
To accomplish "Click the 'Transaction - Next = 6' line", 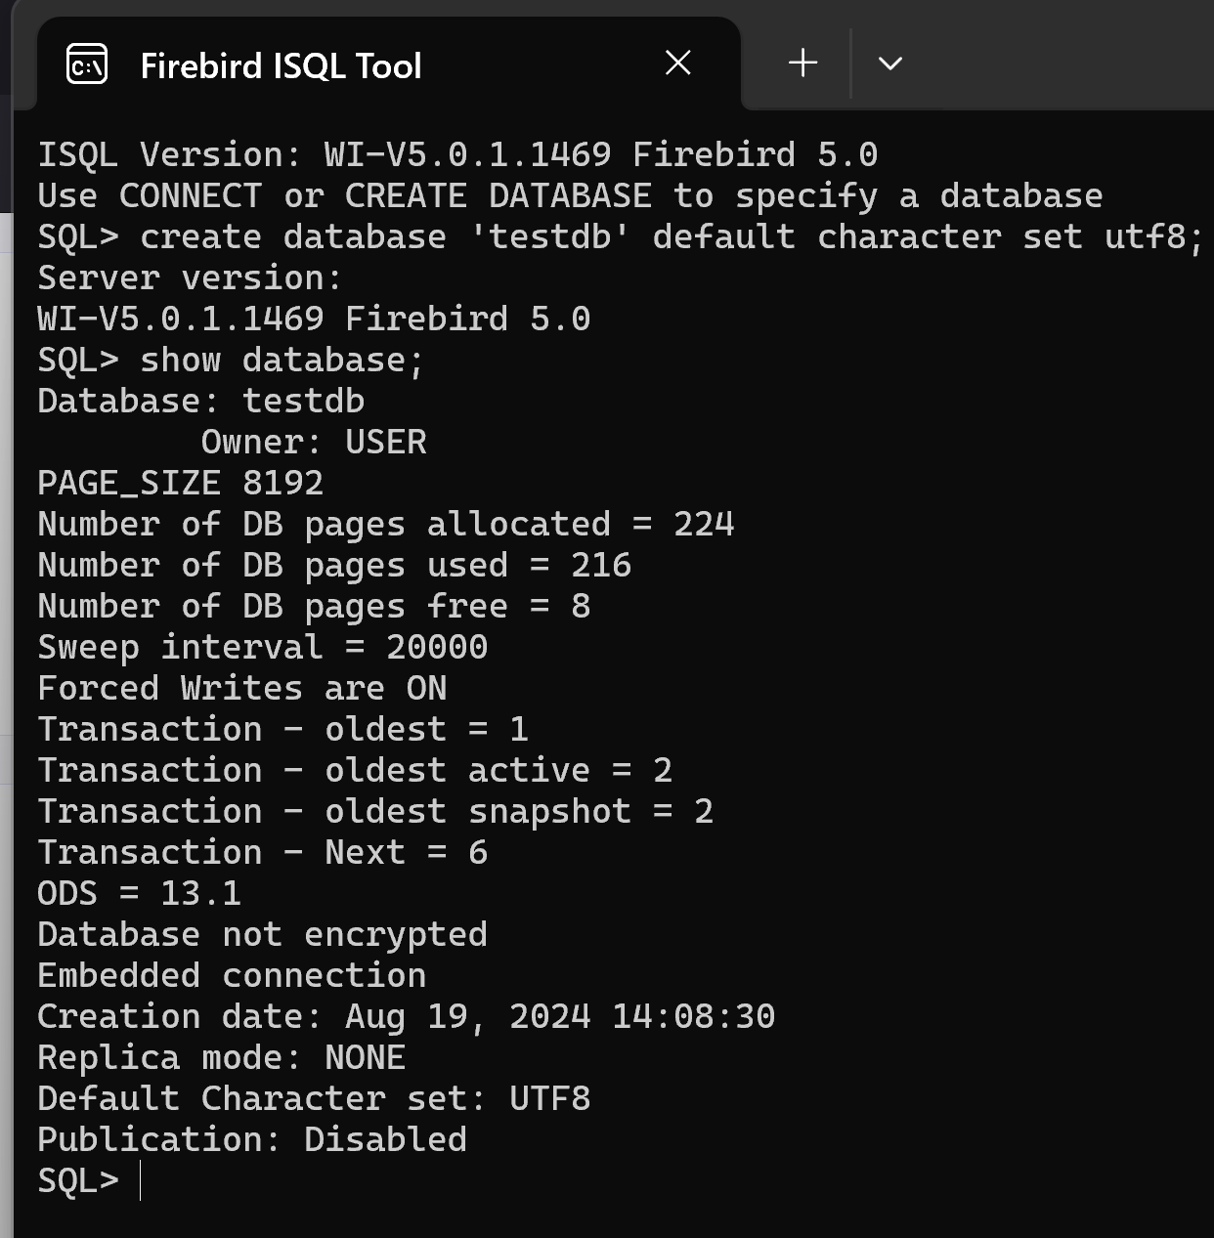I will [263, 852].
